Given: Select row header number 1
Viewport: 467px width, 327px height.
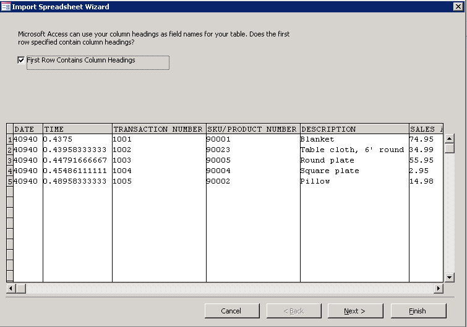Looking at the screenshot, I should tap(10, 139).
